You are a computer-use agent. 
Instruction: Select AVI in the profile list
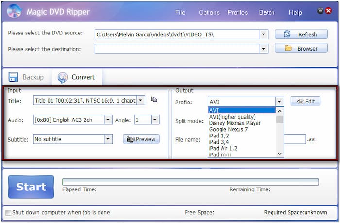click(x=242, y=110)
